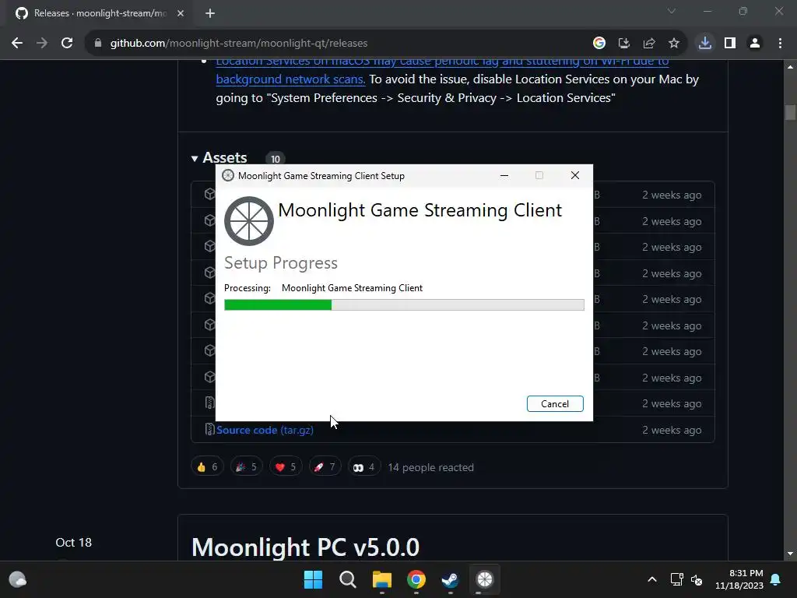797x598 pixels.
Task: Open clock and date 8:31 PM
Action: coord(739,579)
